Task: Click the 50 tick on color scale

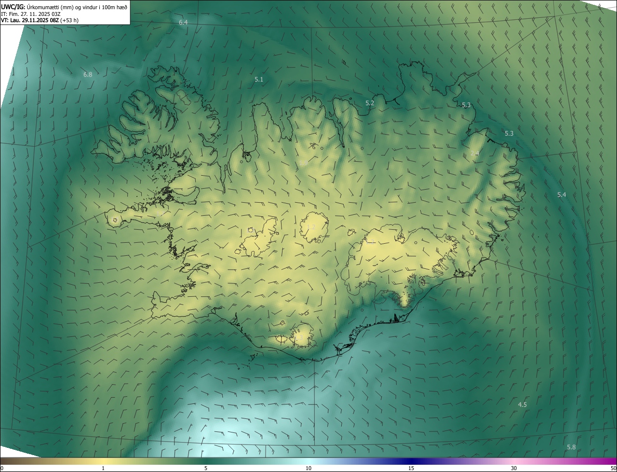Action: click(x=613, y=468)
